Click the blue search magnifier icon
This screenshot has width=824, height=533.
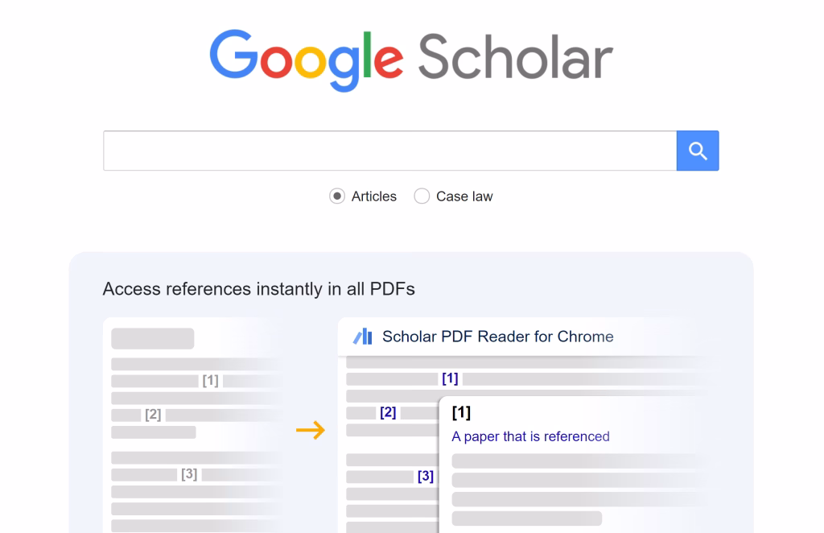pos(697,151)
